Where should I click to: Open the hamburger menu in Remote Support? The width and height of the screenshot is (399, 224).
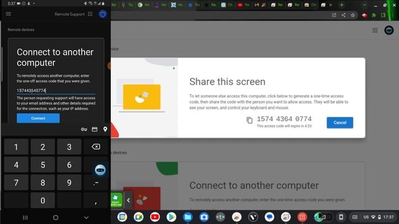(x=8, y=14)
